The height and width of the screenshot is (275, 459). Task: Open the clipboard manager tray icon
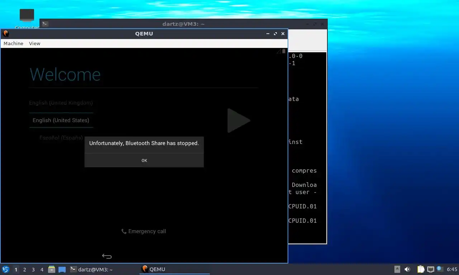pyautogui.click(x=421, y=269)
